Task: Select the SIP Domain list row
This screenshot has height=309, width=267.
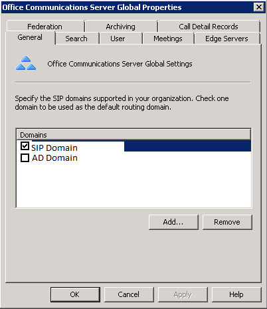Action: [x=133, y=146]
